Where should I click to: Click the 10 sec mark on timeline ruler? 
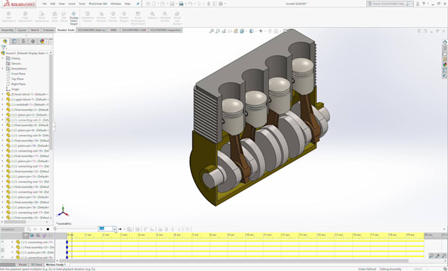(x=250, y=235)
